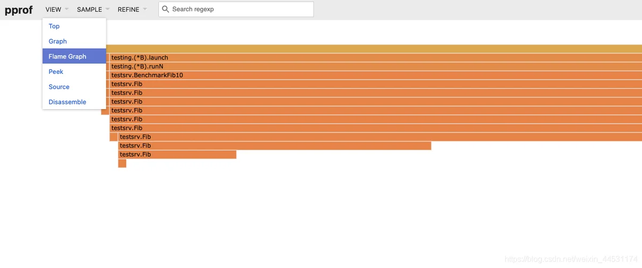642x268 pixels.
Task: Select Flame Graph view option
Action: pyautogui.click(x=67, y=56)
